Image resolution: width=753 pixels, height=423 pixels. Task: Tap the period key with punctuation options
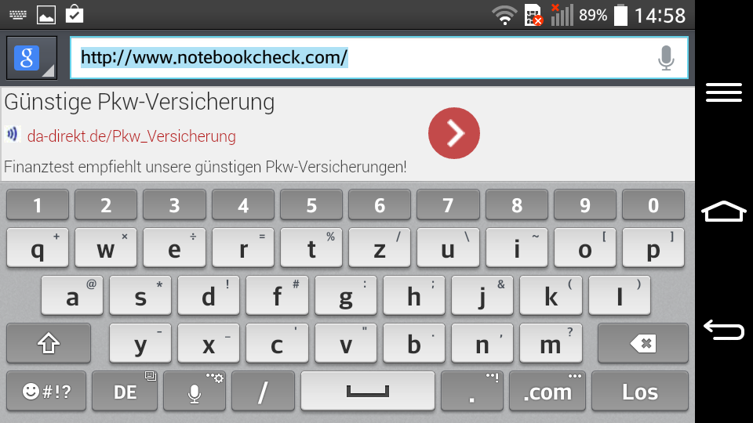coord(472,391)
